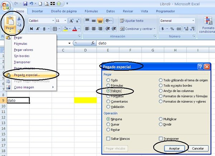The height and width of the screenshot is (156, 215).
Task: Apply italic with the K button
Action: [38, 29]
